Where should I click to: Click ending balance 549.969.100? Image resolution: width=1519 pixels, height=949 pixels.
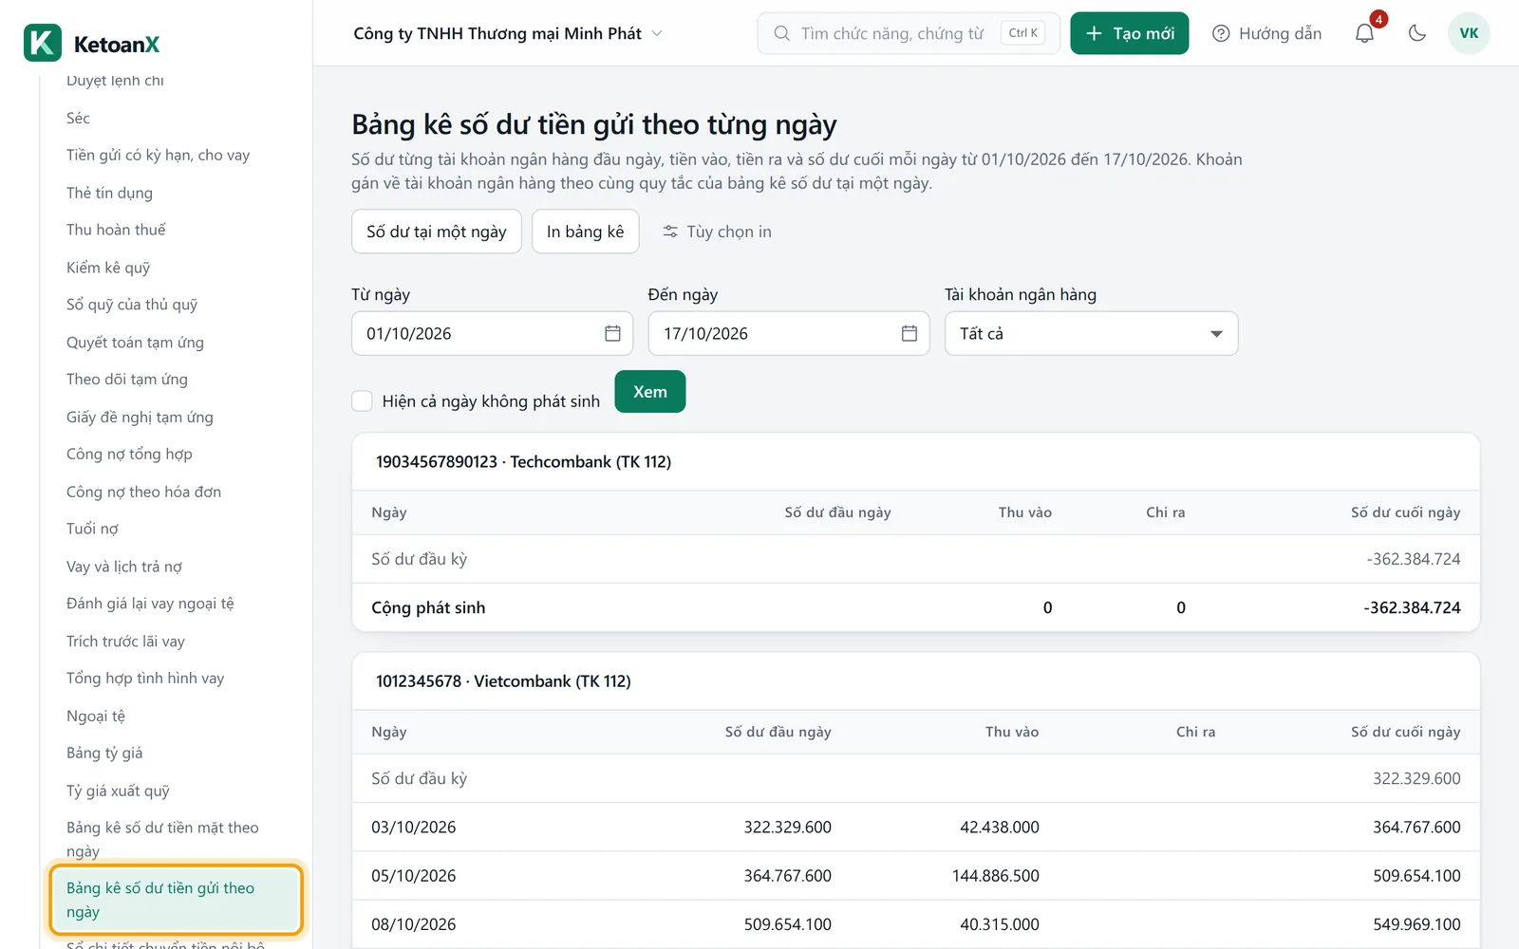(1416, 923)
